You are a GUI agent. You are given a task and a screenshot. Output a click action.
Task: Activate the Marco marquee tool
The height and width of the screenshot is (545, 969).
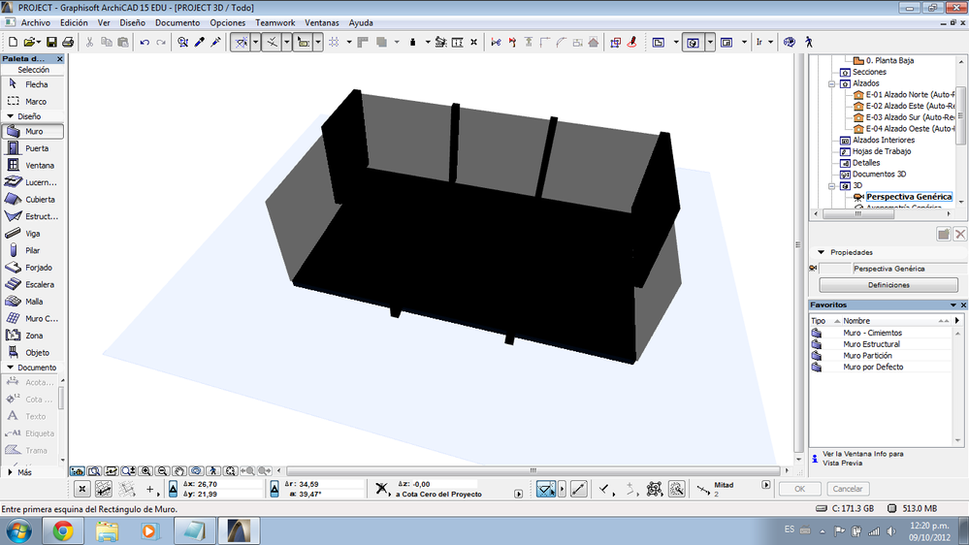tap(33, 101)
